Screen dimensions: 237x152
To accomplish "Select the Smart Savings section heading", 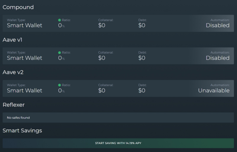I will click(22, 130).
